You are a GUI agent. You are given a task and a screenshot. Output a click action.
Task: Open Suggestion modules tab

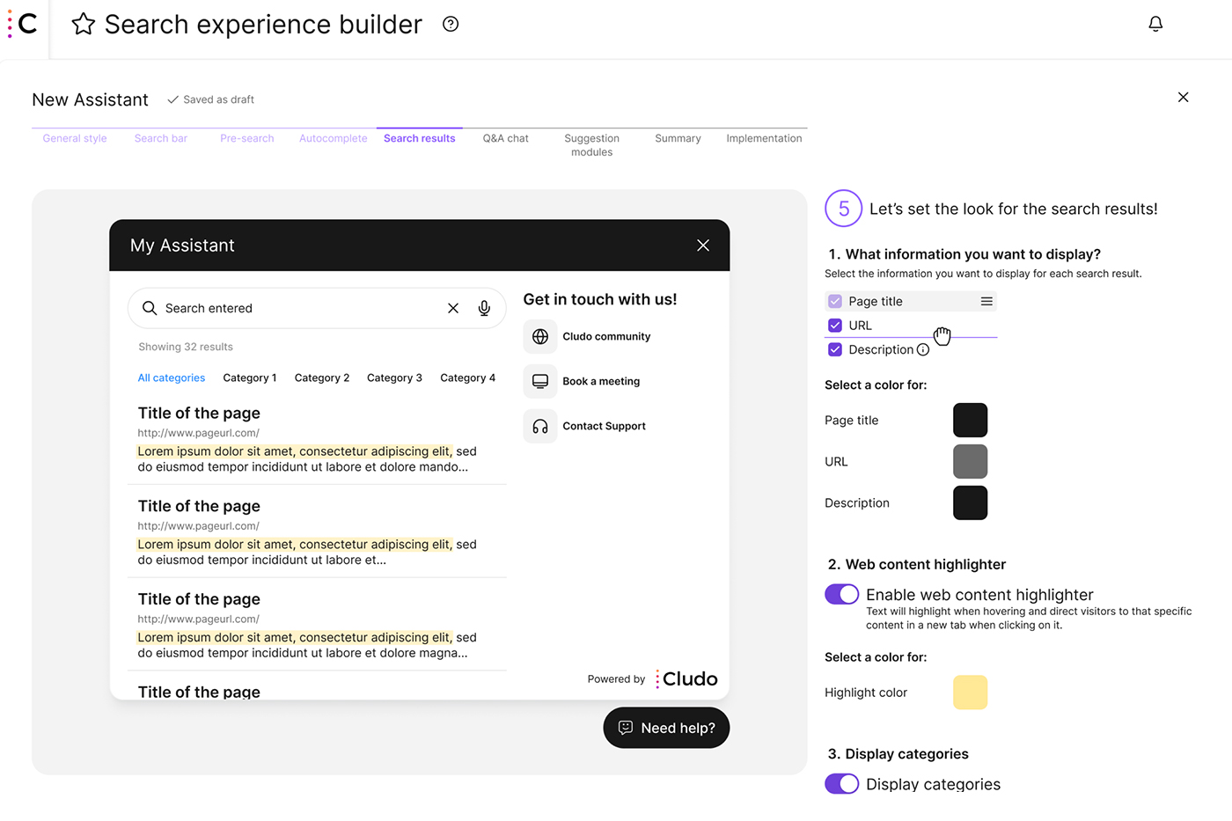[x=592, y=145]
